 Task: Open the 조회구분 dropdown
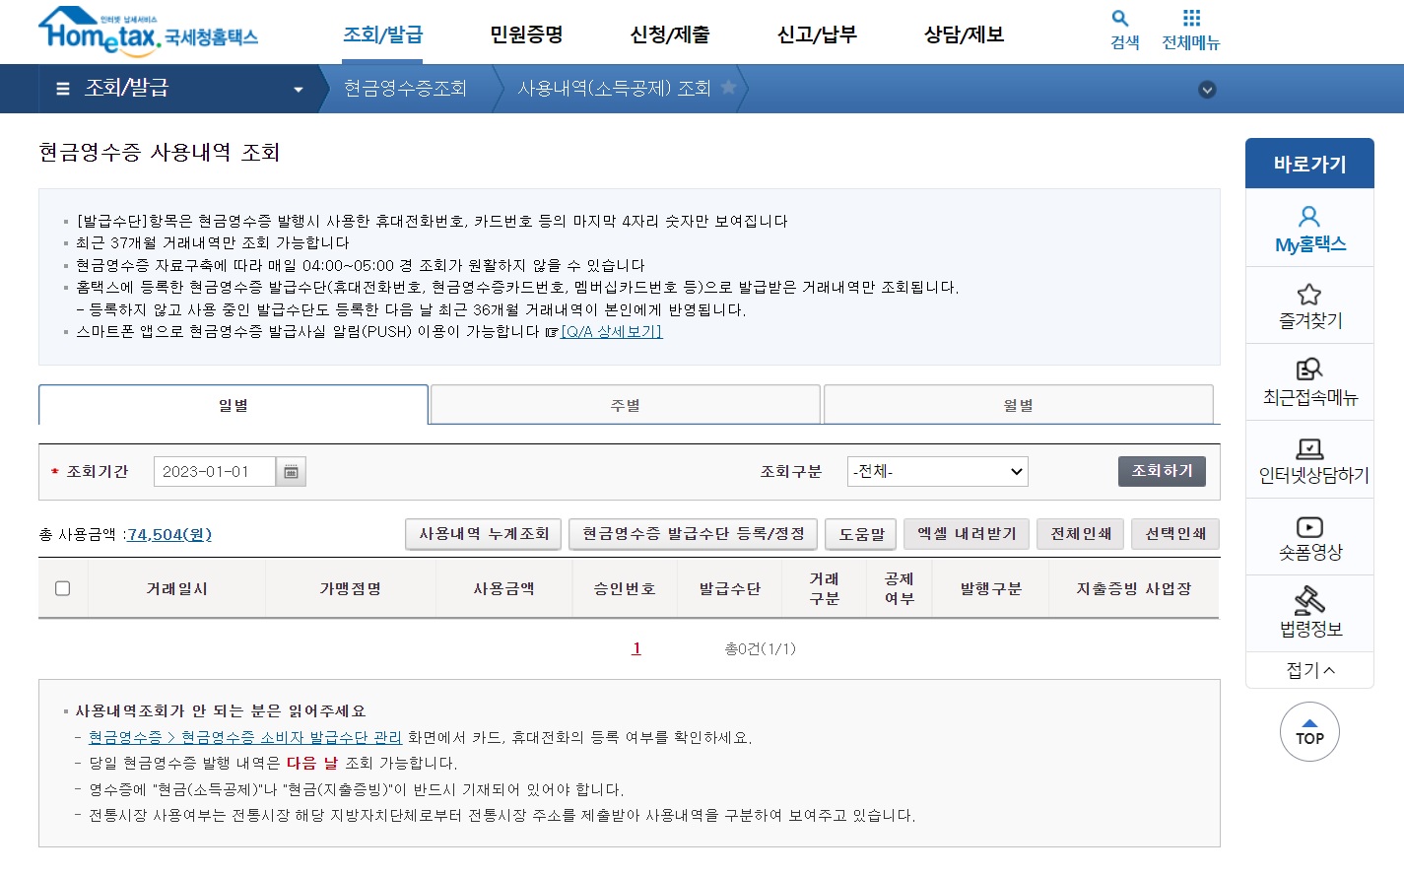(x=937, y=471)
